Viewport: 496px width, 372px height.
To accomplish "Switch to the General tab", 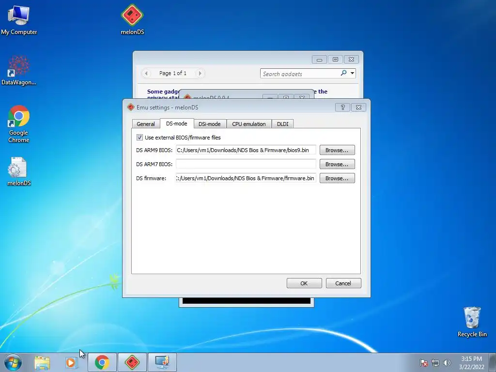I will click(x=146, y=124).
